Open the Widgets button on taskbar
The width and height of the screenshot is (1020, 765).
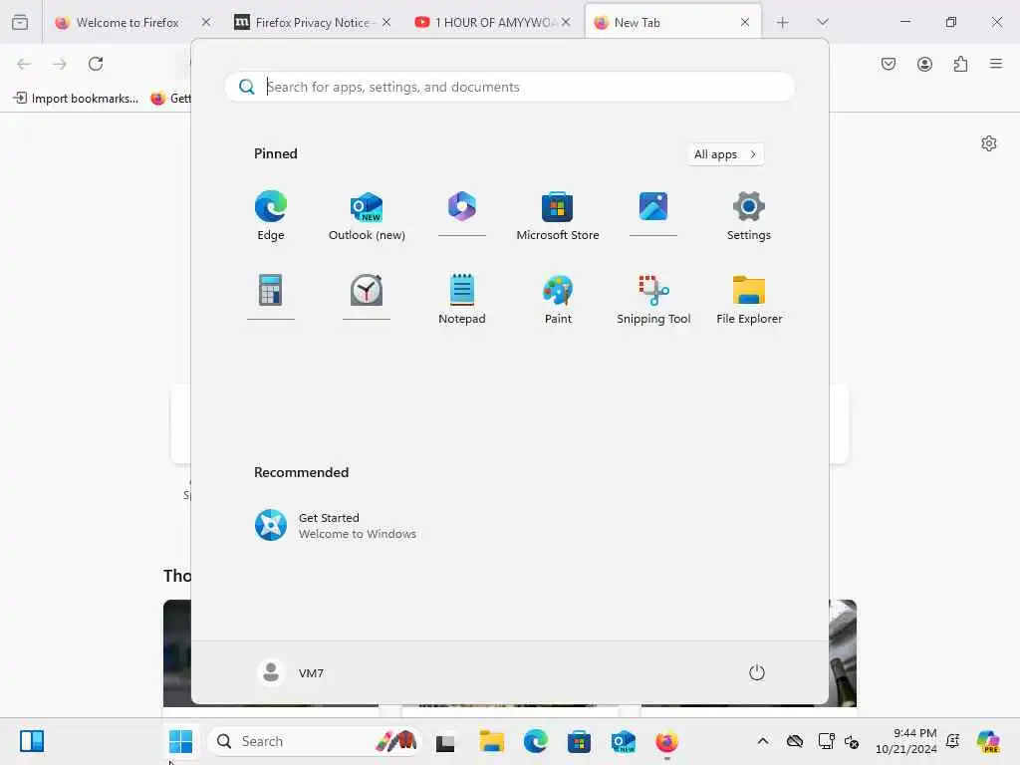coord(31,741)
